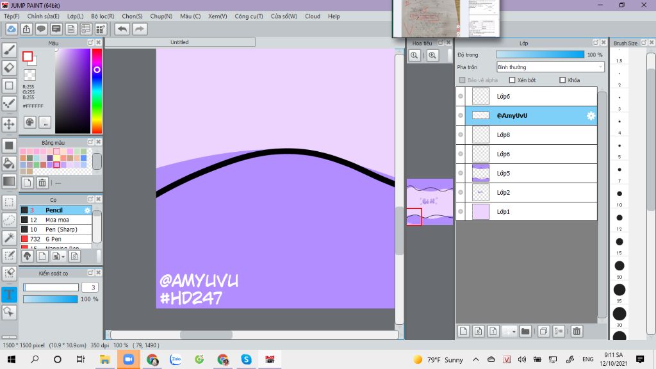Download brush from cloud icon
Viewport: 656px width, 369px height.
tap(27, 256)
